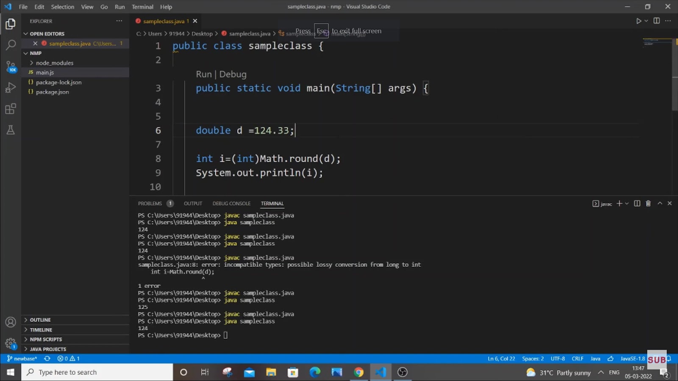
Task: Open package.json file
Action: click(75, 92)
